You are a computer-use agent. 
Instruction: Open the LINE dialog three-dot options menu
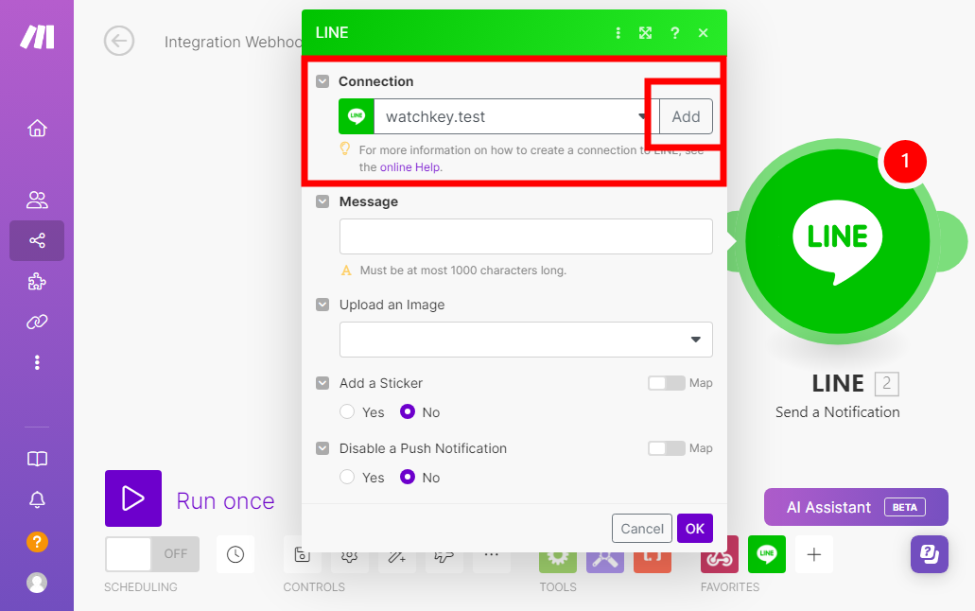618,33
